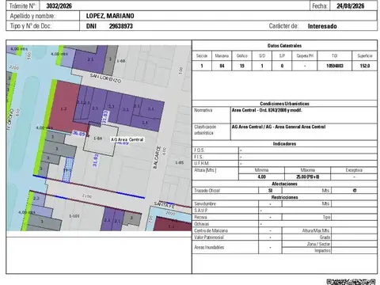Click the Interesado value

[x=322, y=26]
